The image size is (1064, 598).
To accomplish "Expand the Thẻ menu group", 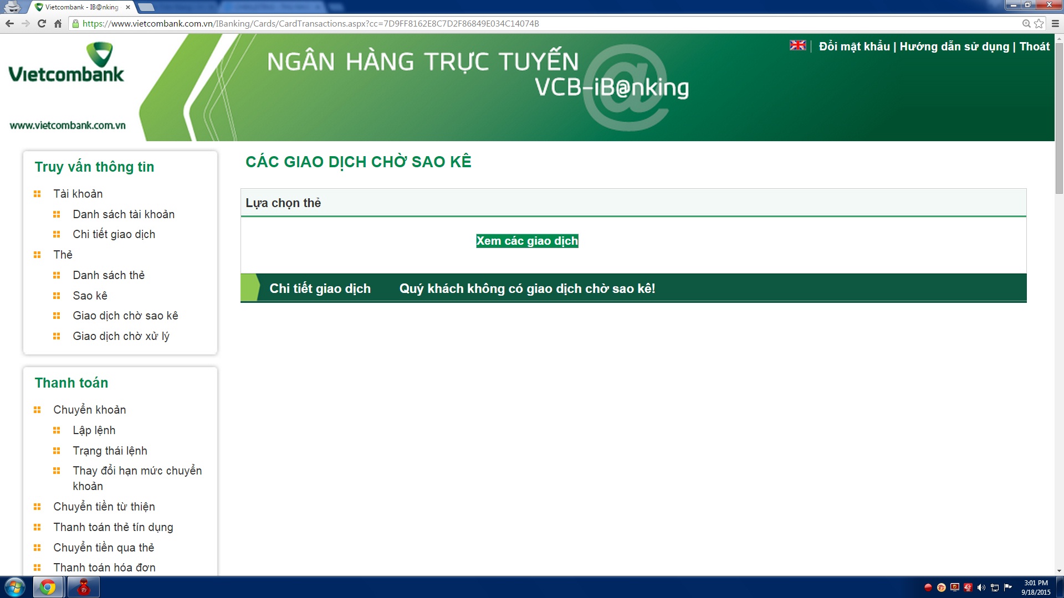I will [x=63, y=255].
